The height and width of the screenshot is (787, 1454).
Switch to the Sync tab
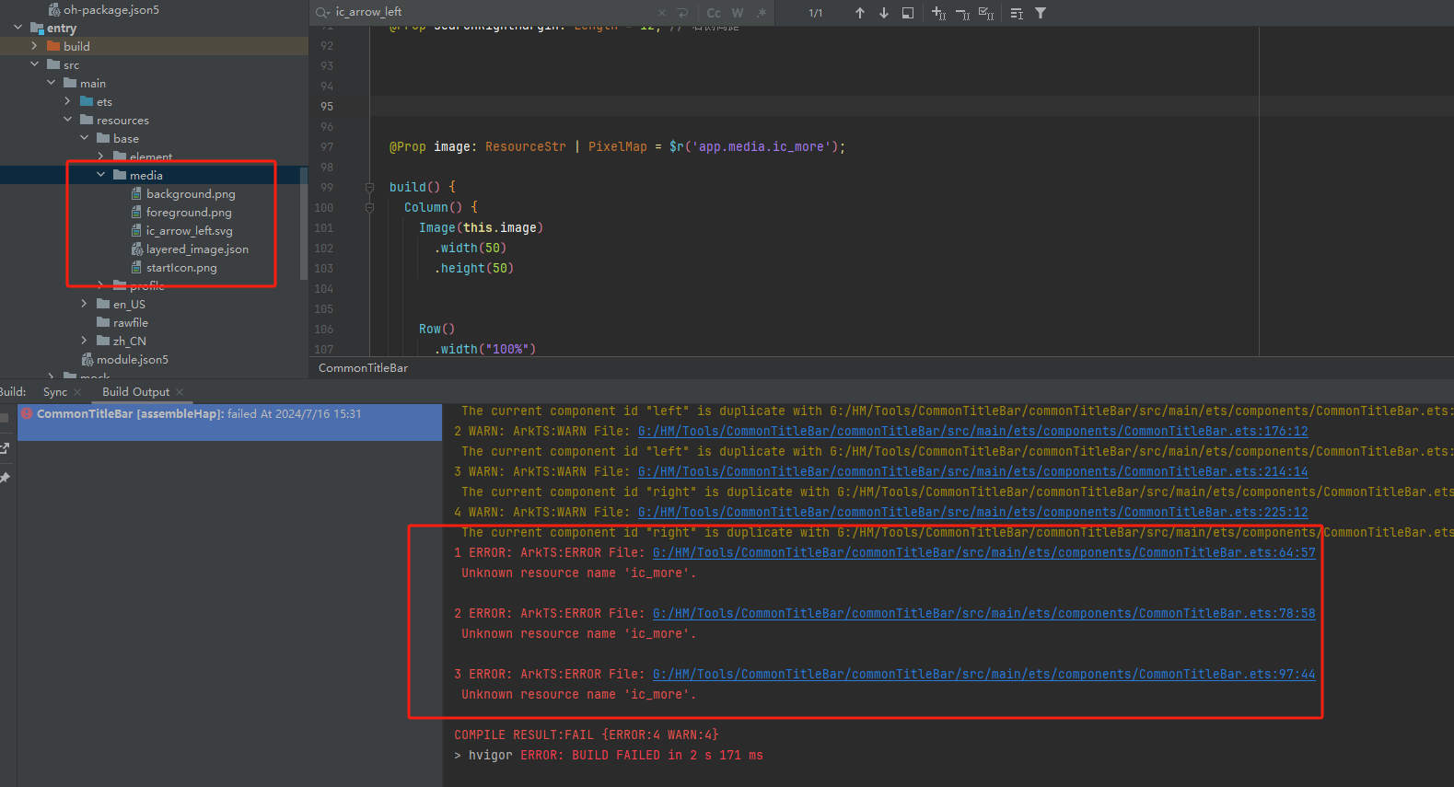tap(55, 392)
